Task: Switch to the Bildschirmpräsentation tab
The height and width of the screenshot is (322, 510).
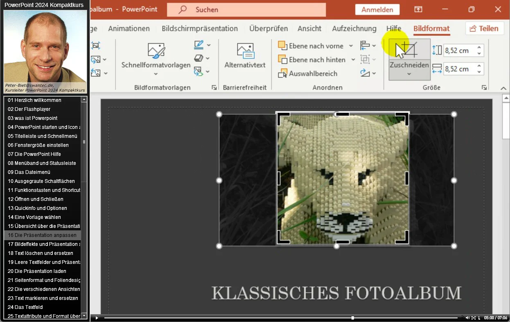Action: [200, 29]
